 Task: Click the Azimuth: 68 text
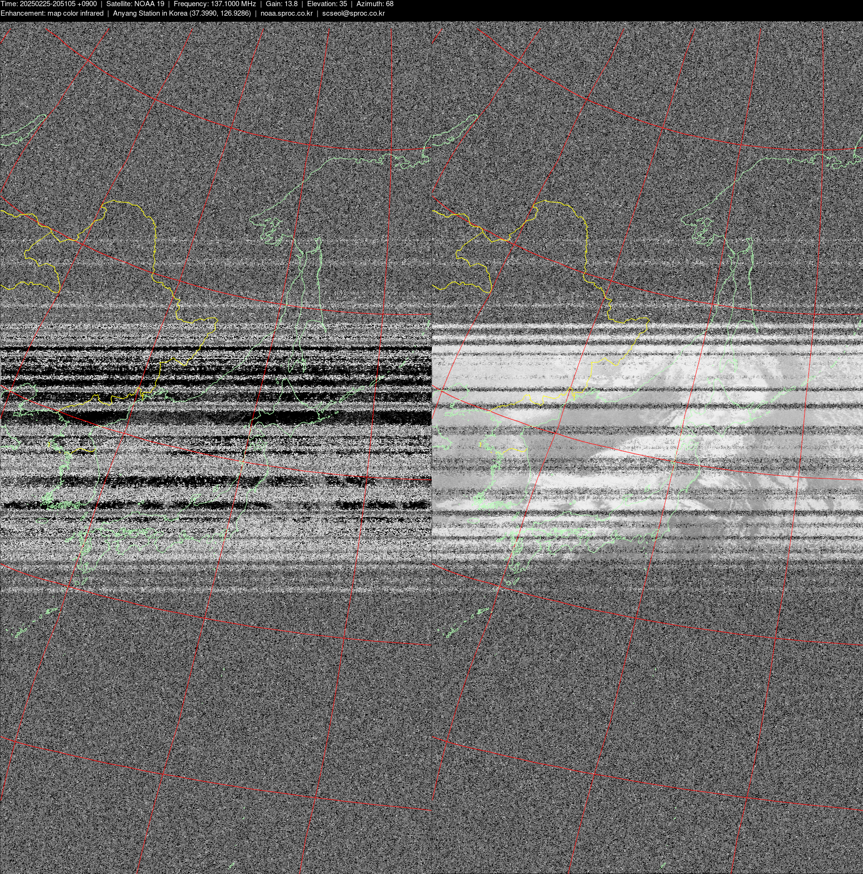[375, 4]
